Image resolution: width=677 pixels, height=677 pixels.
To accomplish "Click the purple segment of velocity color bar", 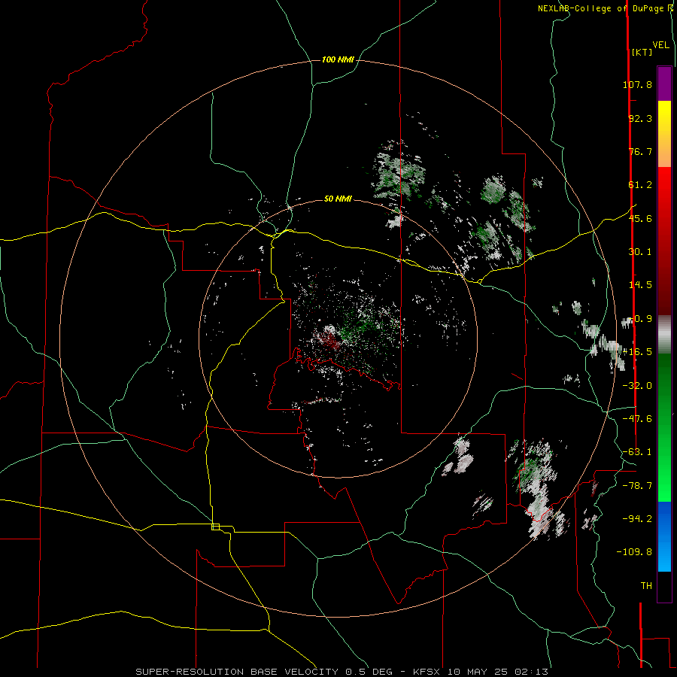I will pos(664,83).
